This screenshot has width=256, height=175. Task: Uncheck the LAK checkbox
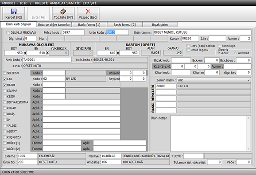point(5,79)
